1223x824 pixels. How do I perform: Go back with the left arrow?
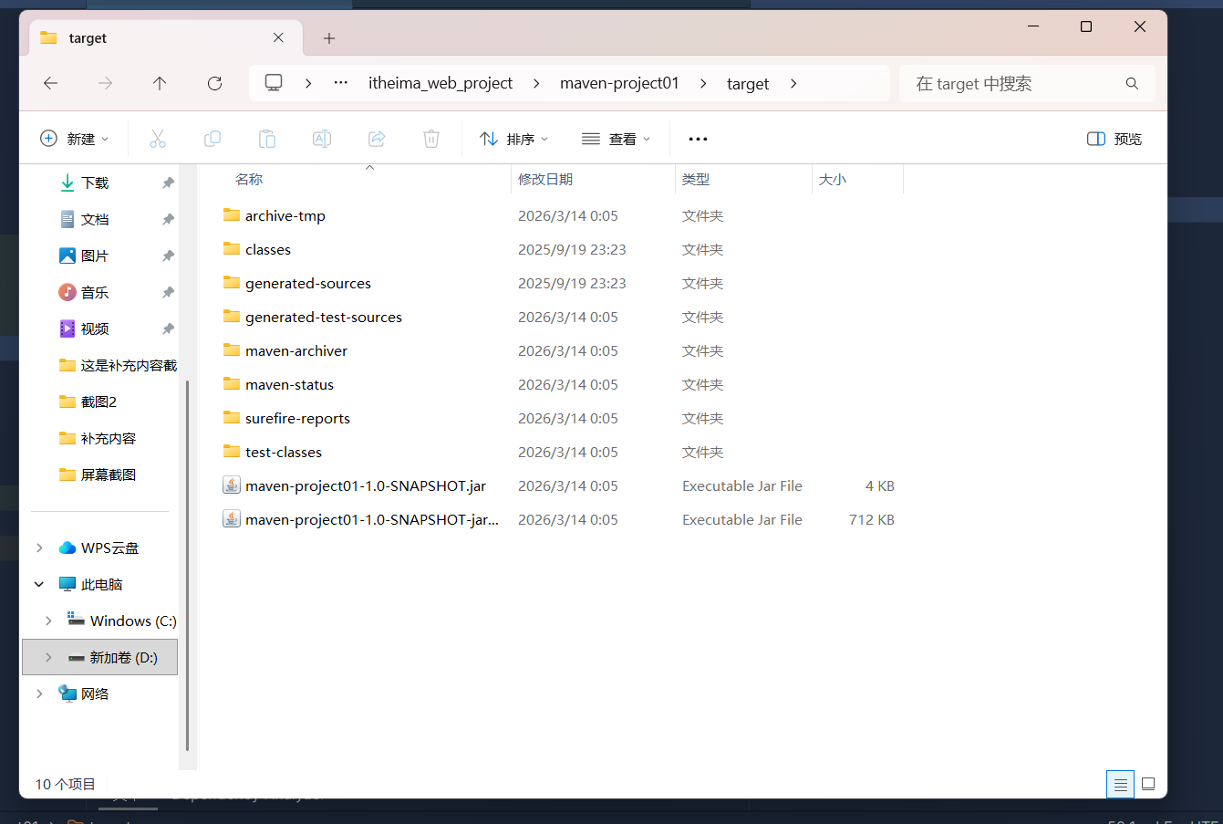pyautogui.click(x=50, y=83)
